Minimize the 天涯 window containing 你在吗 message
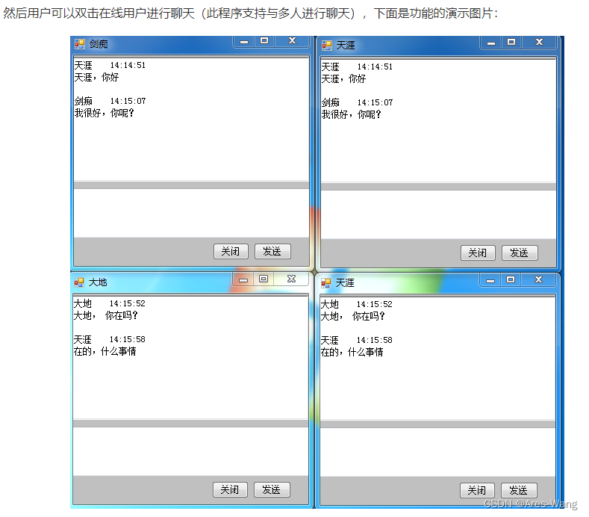This screenshot has width=589, height=517. (490, 280)
